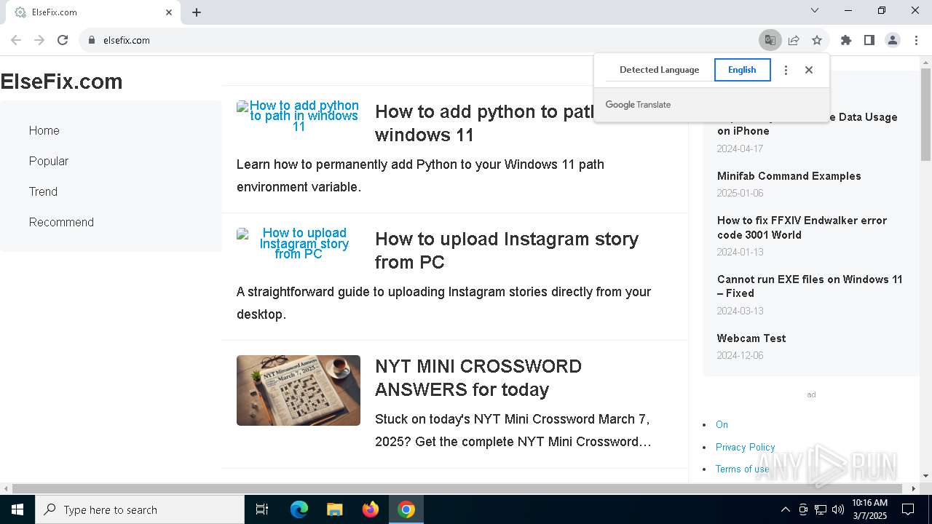Open the tab search dropdown arrow

(x=815, y=10)
